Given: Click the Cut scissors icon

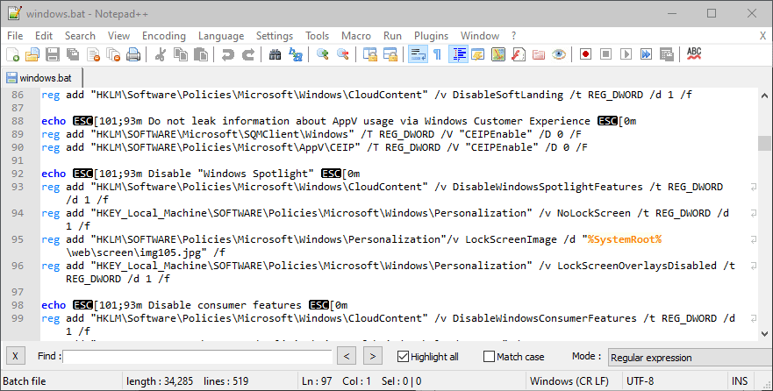Looking at the screenshot, I should coord(160,54).
